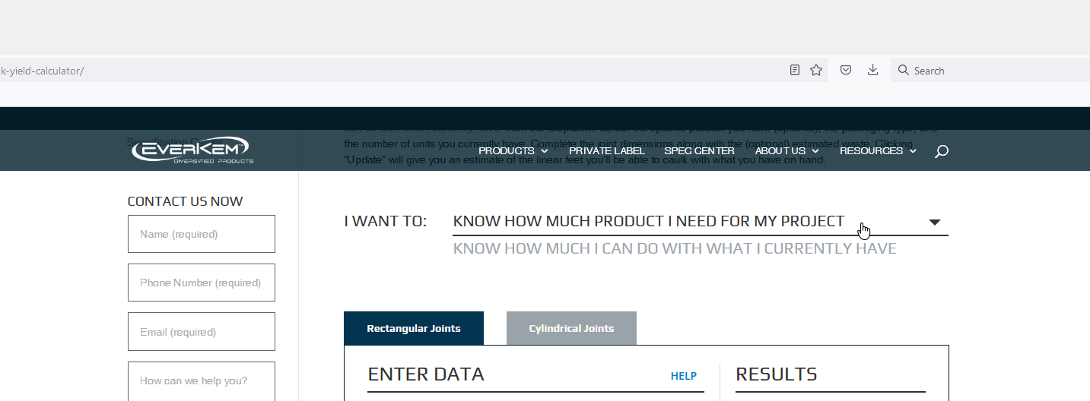Open the Spec Center page

[x=699, y=151]
